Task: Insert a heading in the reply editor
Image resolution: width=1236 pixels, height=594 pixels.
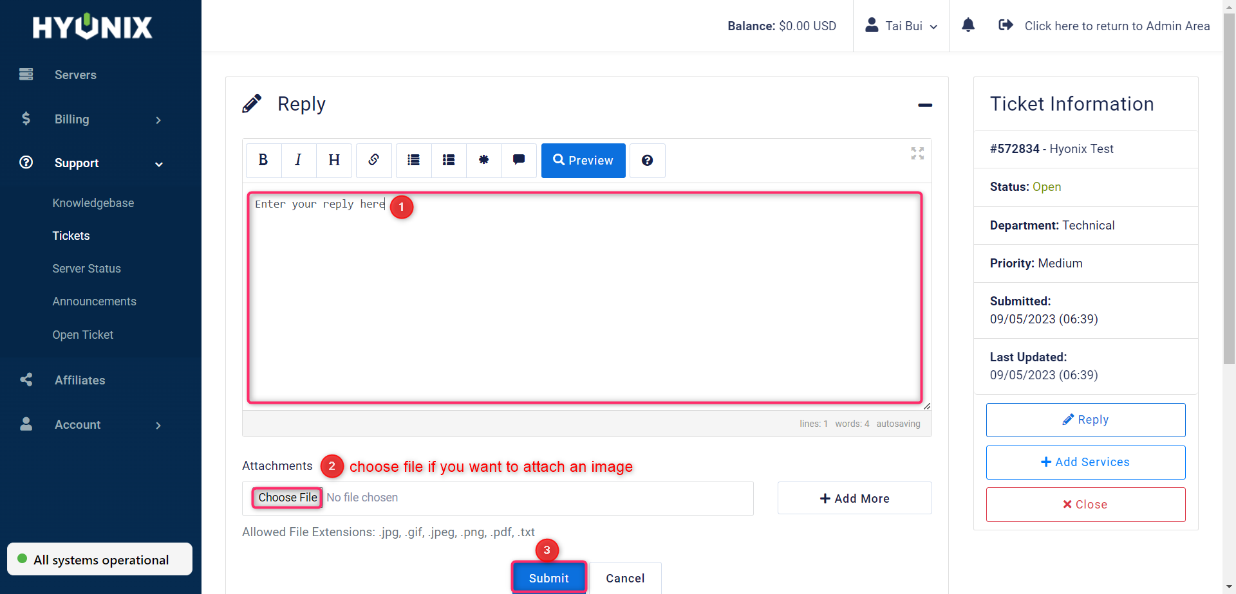Action: 333,160
